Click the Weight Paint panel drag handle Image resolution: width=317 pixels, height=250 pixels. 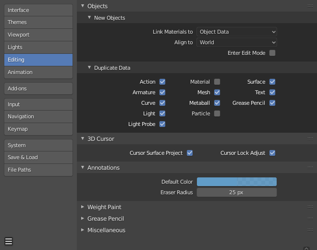click(310, 207)
